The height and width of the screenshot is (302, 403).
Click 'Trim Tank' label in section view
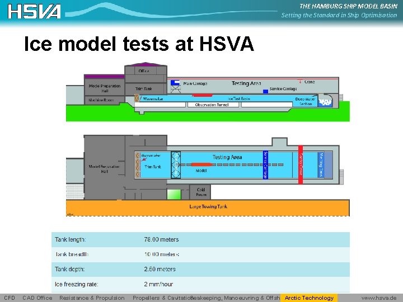coord(143,88)
